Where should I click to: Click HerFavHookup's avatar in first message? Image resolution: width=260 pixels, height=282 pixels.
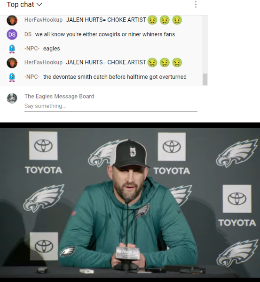tap(12, 20)
